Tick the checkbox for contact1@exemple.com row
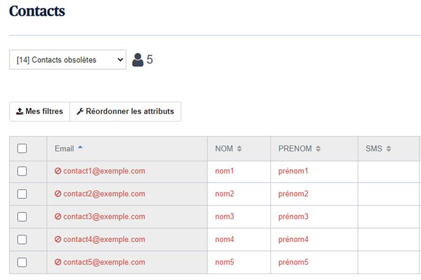The image size is (421, 280). click(22, 171)
